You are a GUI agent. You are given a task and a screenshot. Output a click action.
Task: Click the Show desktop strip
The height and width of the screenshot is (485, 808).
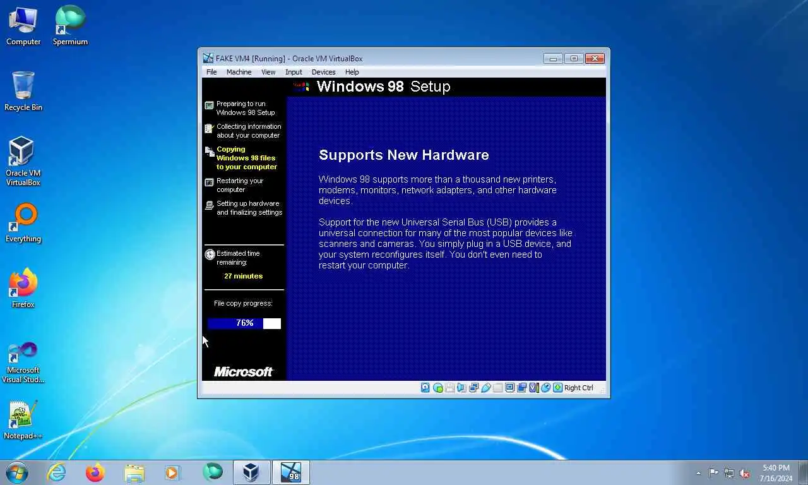point(804,472)
